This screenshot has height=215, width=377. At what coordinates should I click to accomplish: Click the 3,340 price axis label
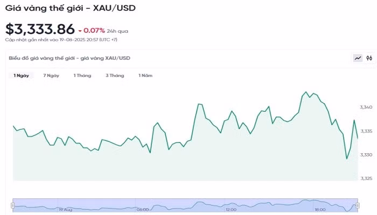click(x=366, y=107)
